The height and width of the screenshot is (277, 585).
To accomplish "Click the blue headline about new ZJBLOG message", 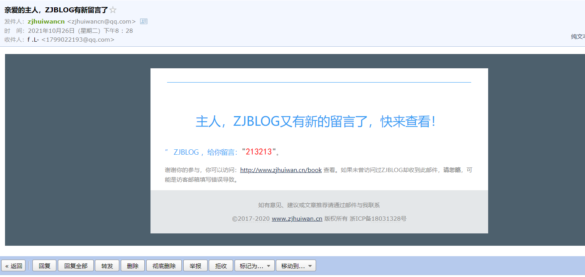I will click(316, 122).
